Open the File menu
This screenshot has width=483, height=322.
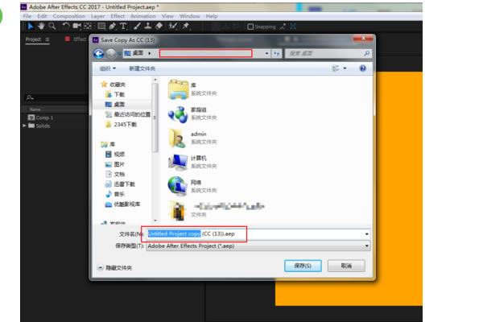tap(27, 16)
